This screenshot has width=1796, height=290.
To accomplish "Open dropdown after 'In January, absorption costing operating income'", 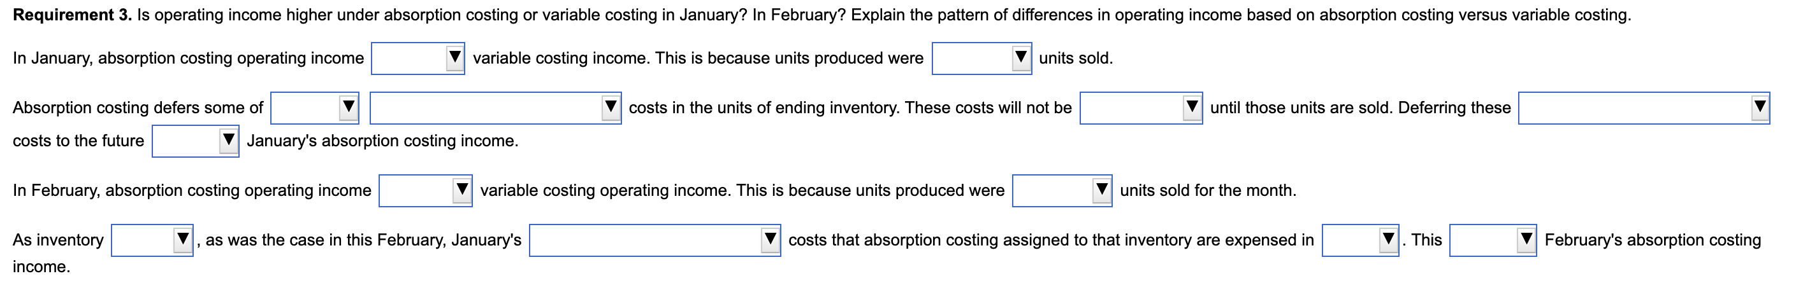I will [x=417, y=59].
